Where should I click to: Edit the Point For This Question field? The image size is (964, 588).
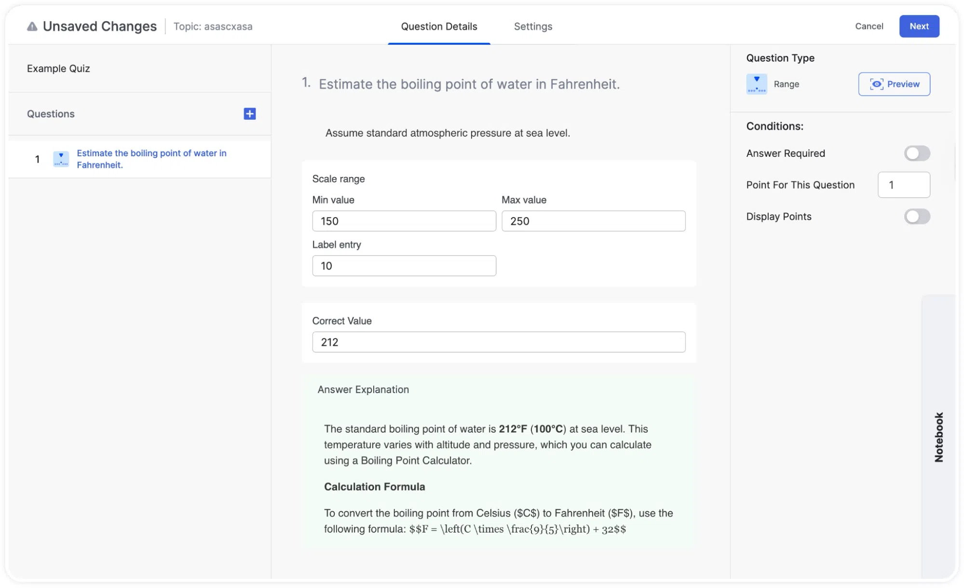pos(904,185)
